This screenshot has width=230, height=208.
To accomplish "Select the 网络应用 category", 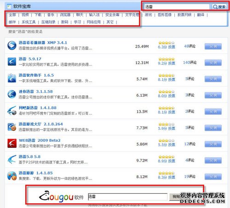I will [94, 22].
